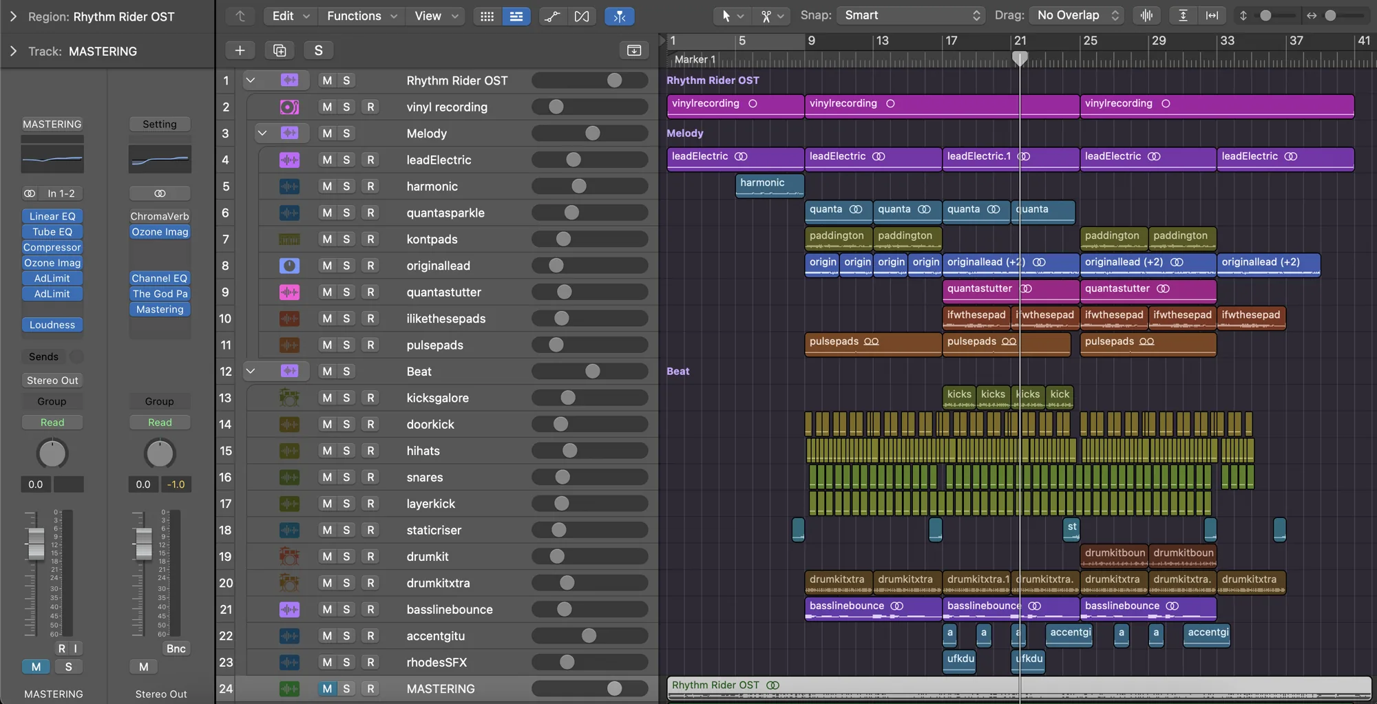Open the Edit menu
1377x704 pixels.
point(292,16)
